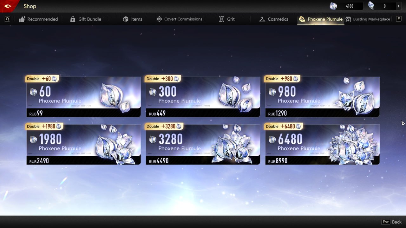Open the Bustling Marketplace tab
This screenshot has height=228, width=406.
click(x=368, y=19)
